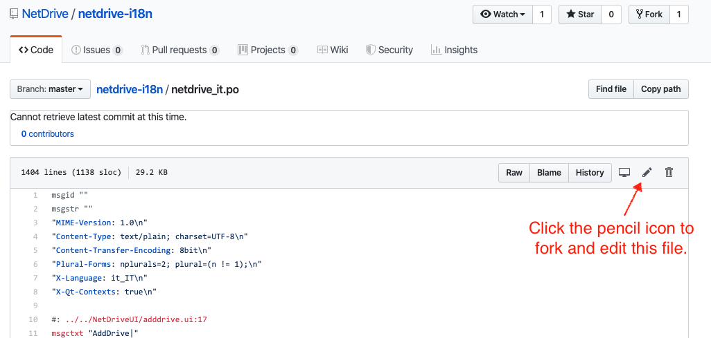The image size is (711, 338).
Task: Click the netdrive_it.po file name
Action: point(205,90)
